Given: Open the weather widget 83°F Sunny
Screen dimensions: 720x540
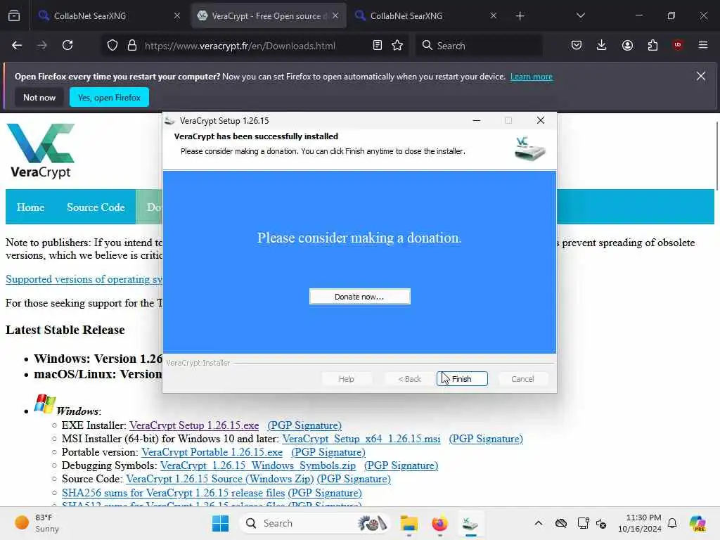Looking at the screenshot, I should (37, 523).
